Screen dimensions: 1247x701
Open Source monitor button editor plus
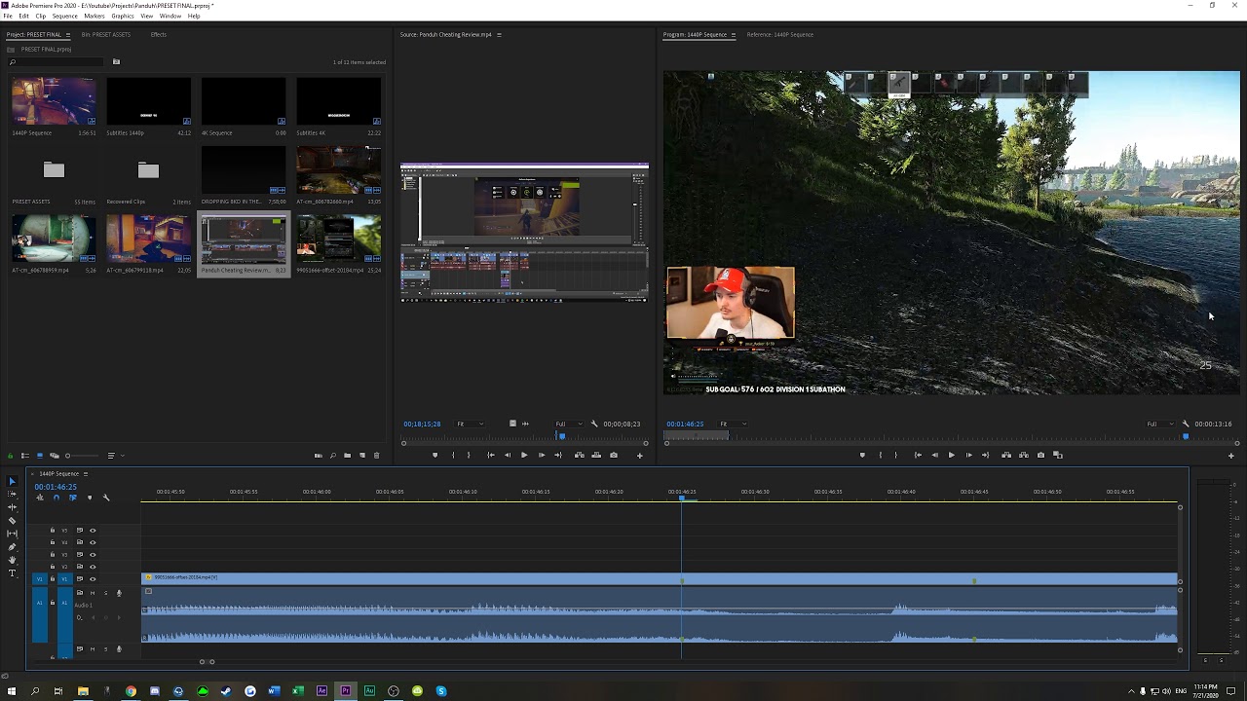pyautogui.click(x=639, y=456)
